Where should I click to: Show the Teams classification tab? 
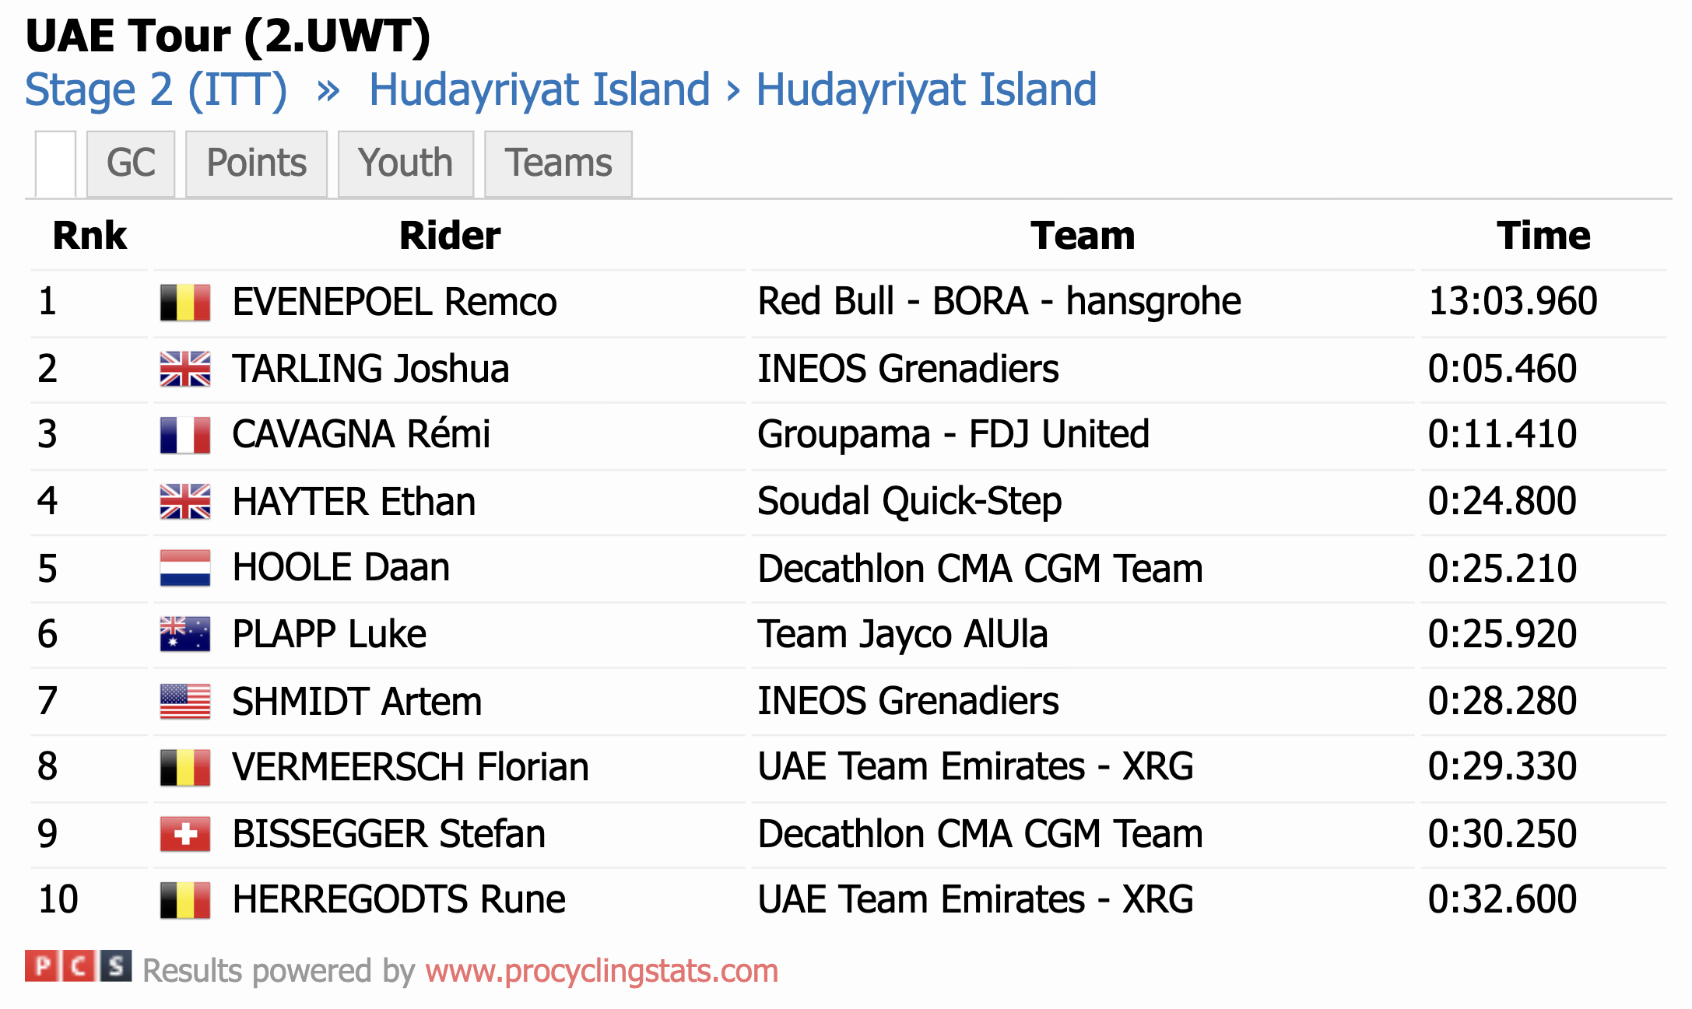pyautogui.click(x=558, y=163)
